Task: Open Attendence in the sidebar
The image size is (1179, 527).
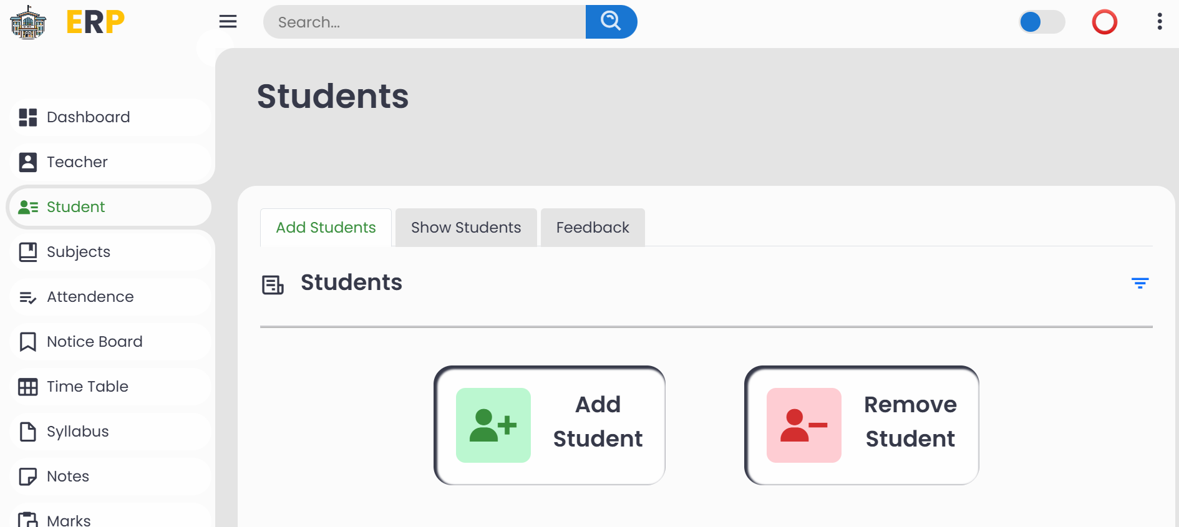Action: tap(90, 297)
